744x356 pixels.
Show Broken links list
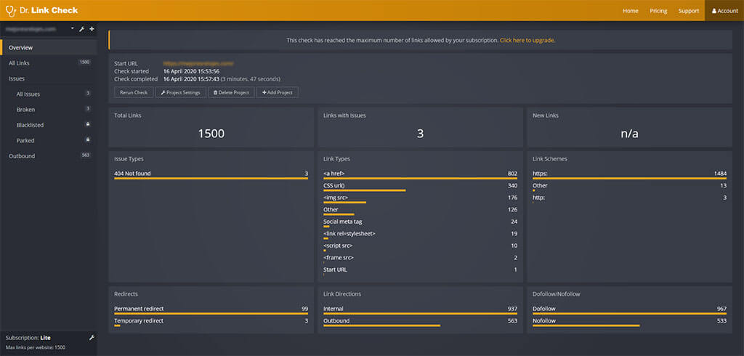(x=49, y=109)
